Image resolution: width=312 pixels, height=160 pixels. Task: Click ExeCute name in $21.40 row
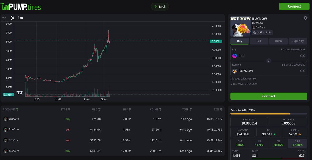14,119
